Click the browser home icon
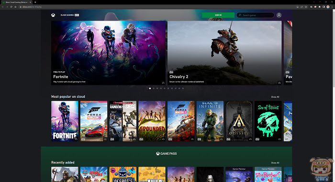 (15, 7)
